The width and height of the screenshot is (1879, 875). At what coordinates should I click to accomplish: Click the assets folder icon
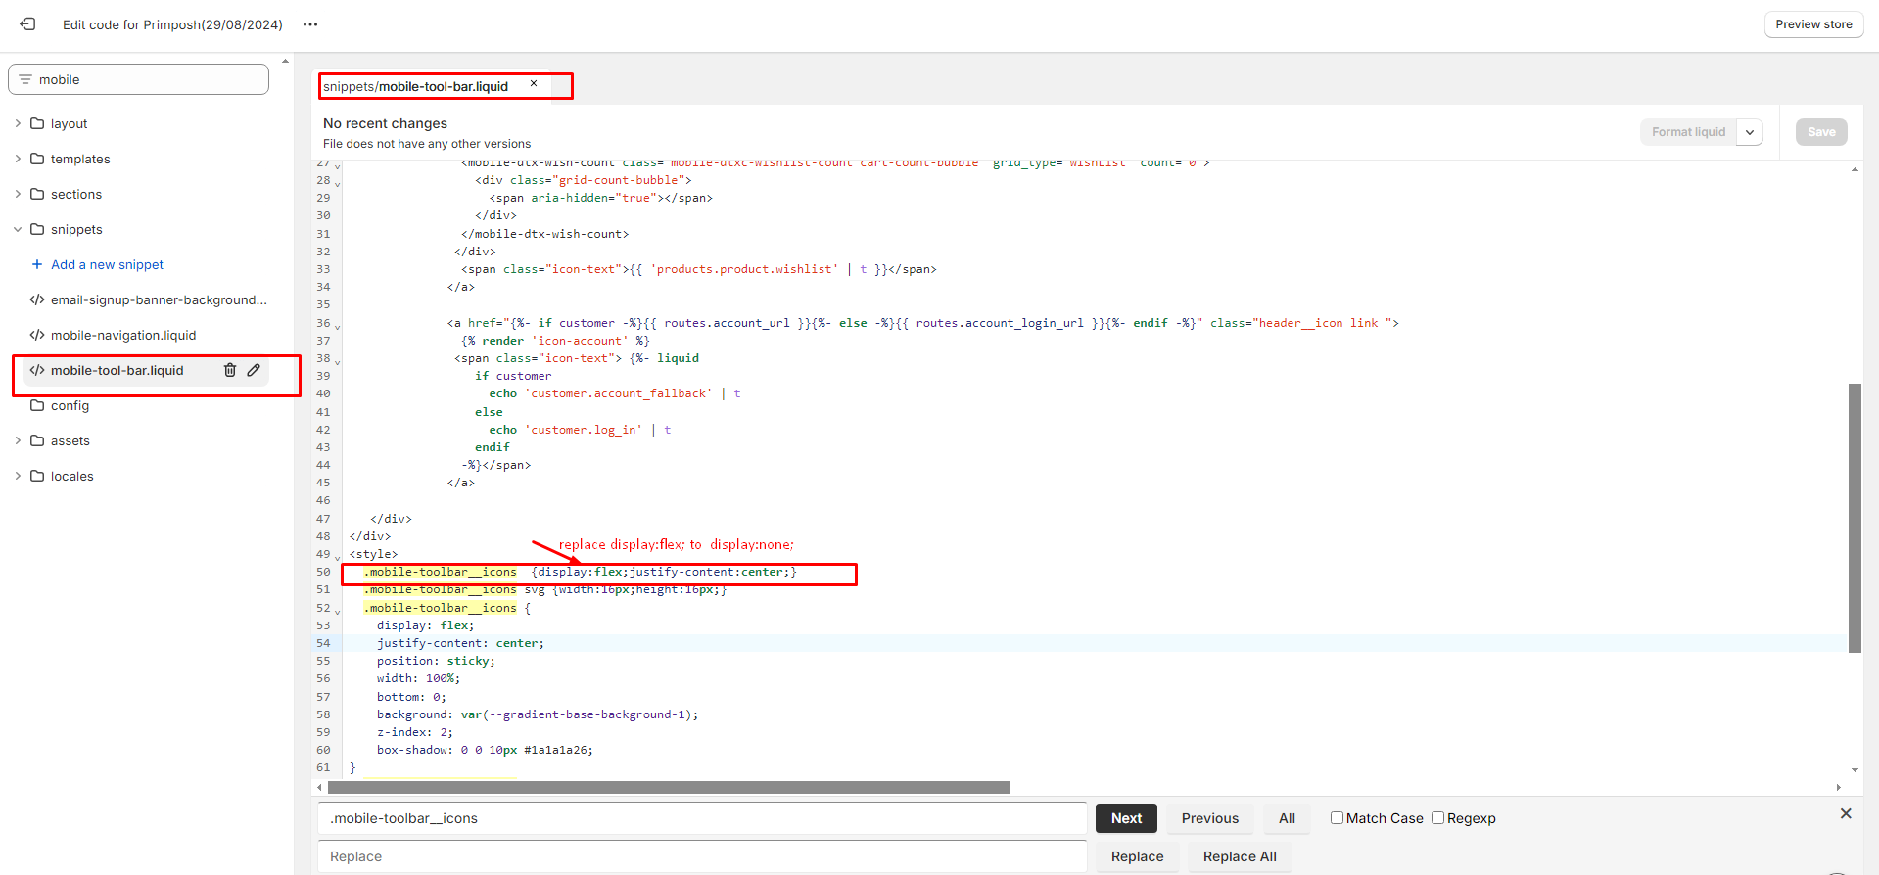[37, 440]
